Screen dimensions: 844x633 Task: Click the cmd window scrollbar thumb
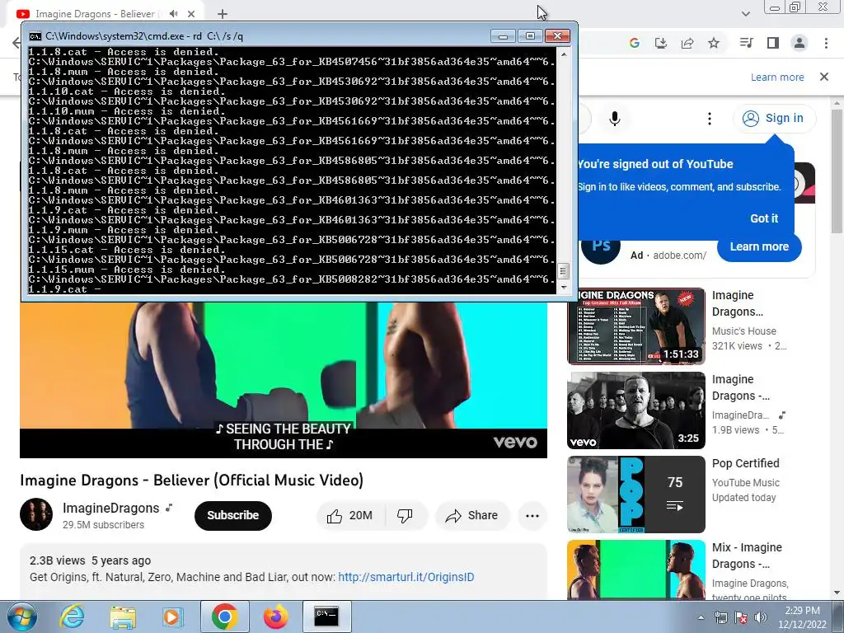coord(563,270)
